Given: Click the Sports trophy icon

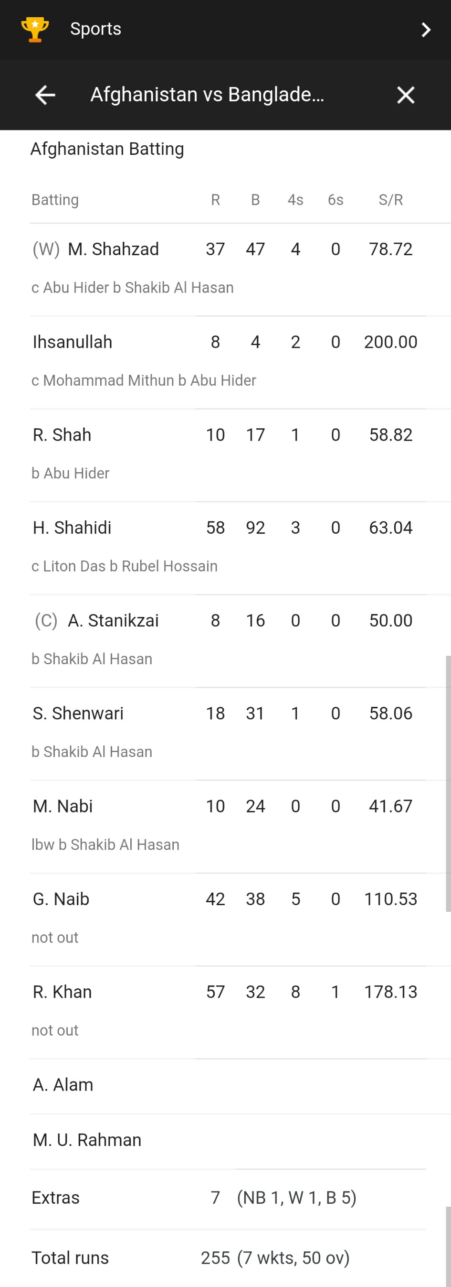Looking at the screenshot, I should click(x=35, y=30).
